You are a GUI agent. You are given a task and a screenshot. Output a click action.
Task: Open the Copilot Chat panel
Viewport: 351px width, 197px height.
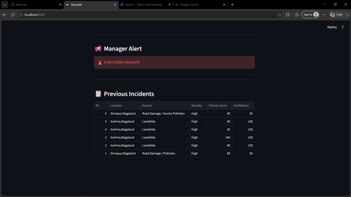(337, 14)
